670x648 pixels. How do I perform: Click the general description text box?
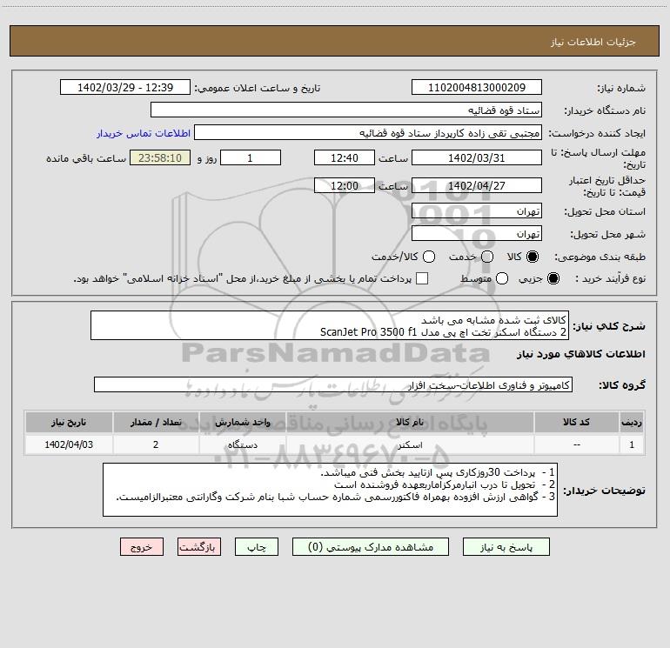(330, 325)
